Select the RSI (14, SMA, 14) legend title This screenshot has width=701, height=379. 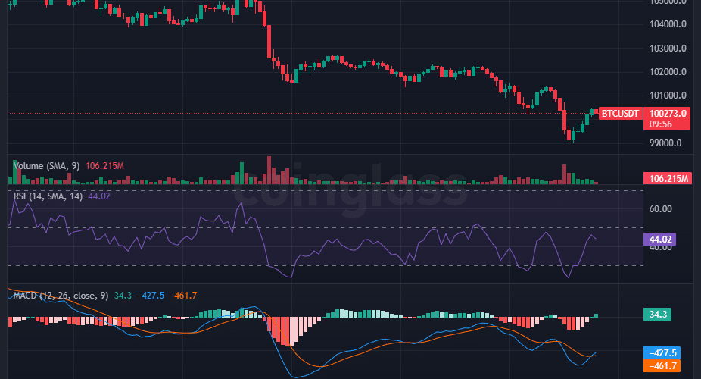pos(48,196)
